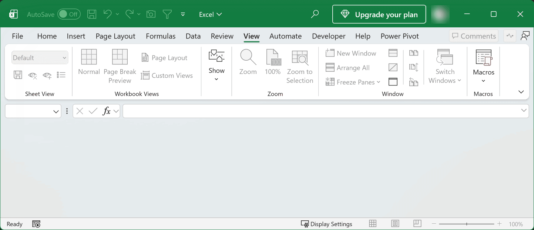The height and width of the screenshot is (230, 534).
Task: Click the Cancel X in formula bar
Action: click(80, 111)
